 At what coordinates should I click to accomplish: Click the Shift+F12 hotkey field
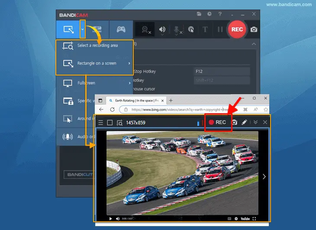click(x=222, y=80)
